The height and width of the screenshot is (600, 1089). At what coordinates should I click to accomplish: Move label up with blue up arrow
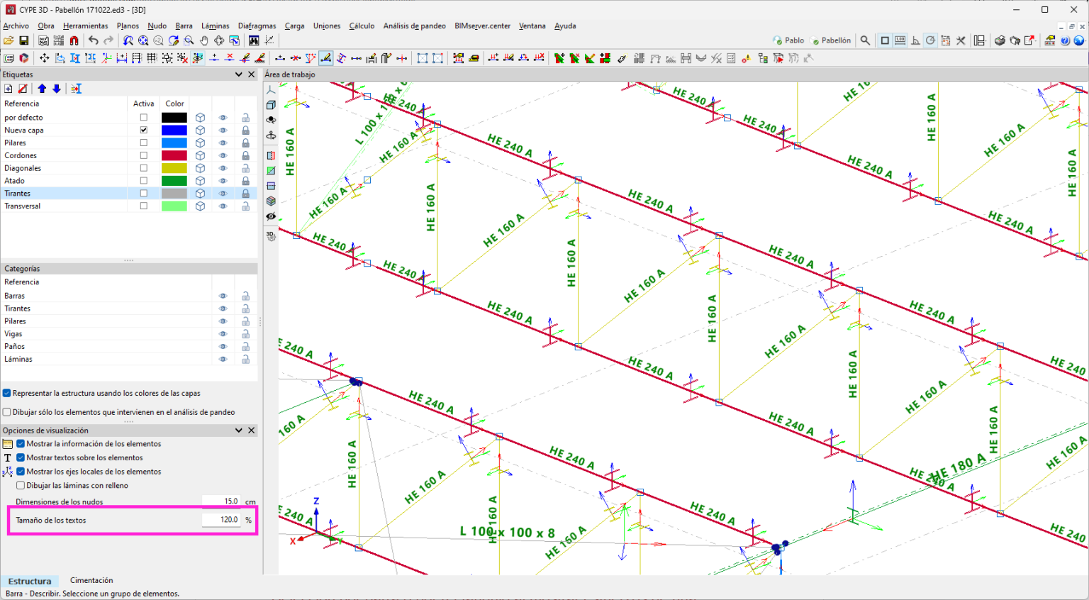tap(42, 89)
